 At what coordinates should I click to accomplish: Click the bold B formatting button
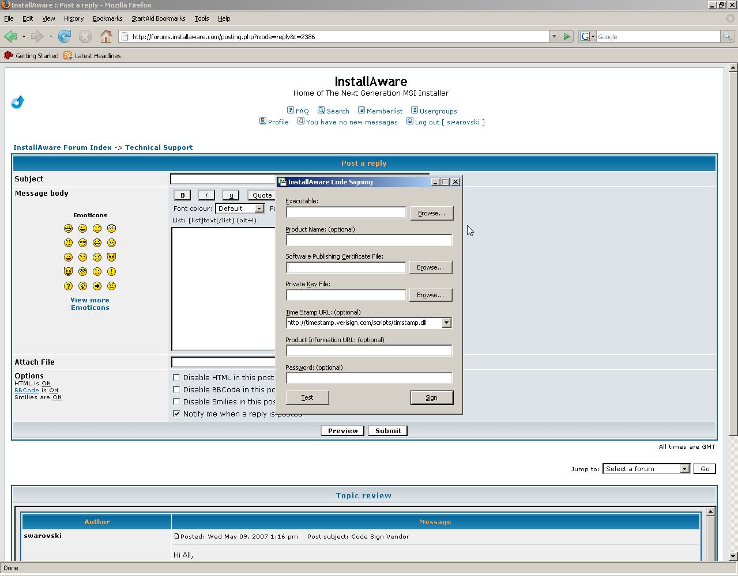click(x=182, y=195)
